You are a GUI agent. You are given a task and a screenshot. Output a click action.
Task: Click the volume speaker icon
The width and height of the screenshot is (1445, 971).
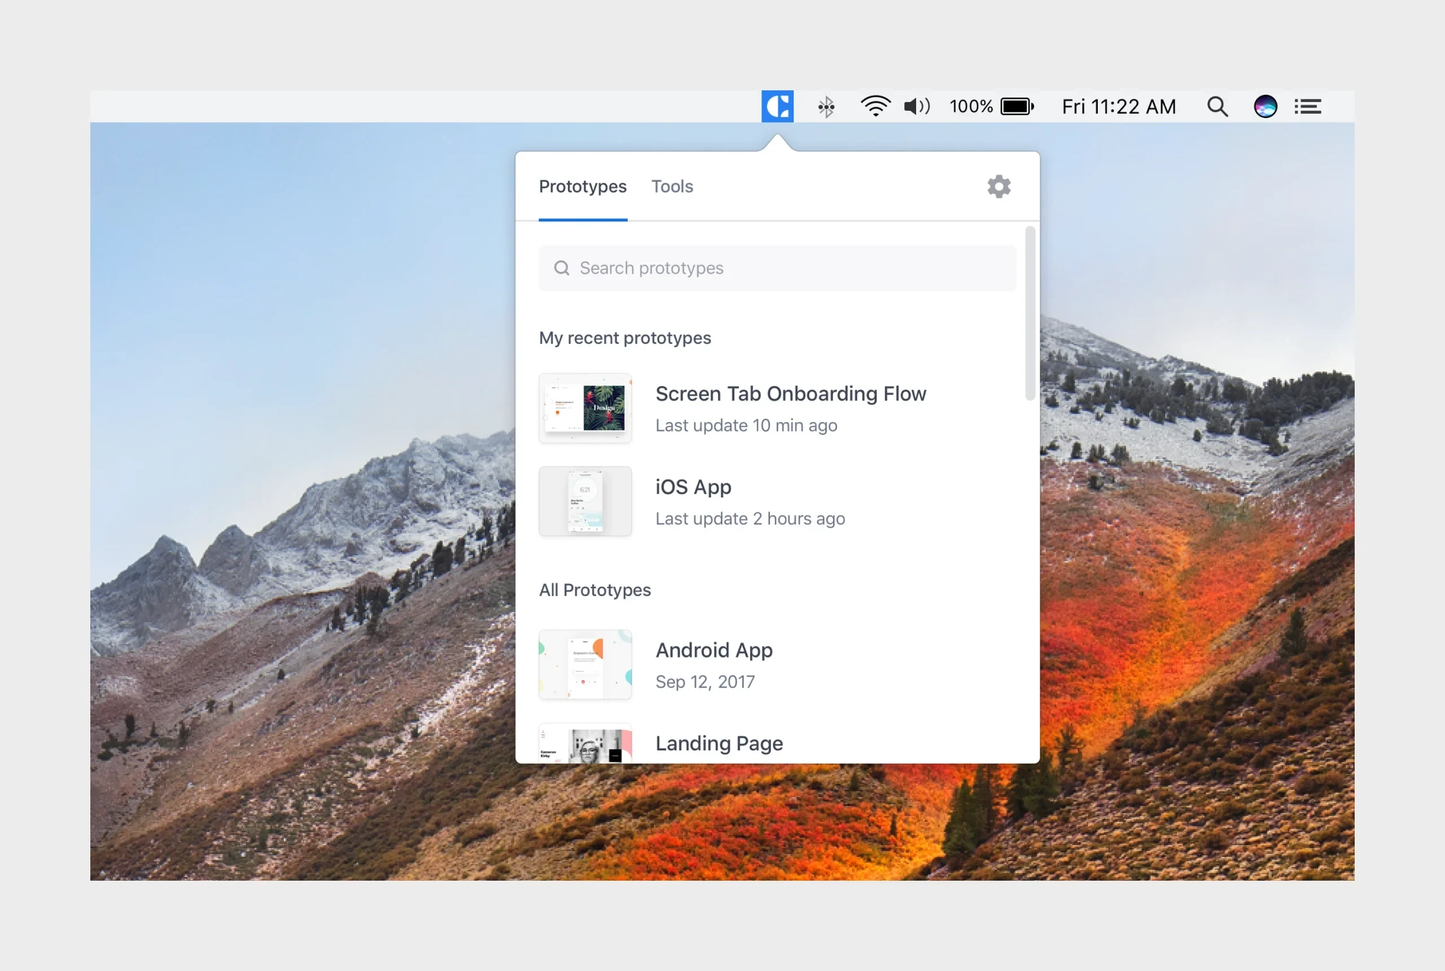click(916, 107)
